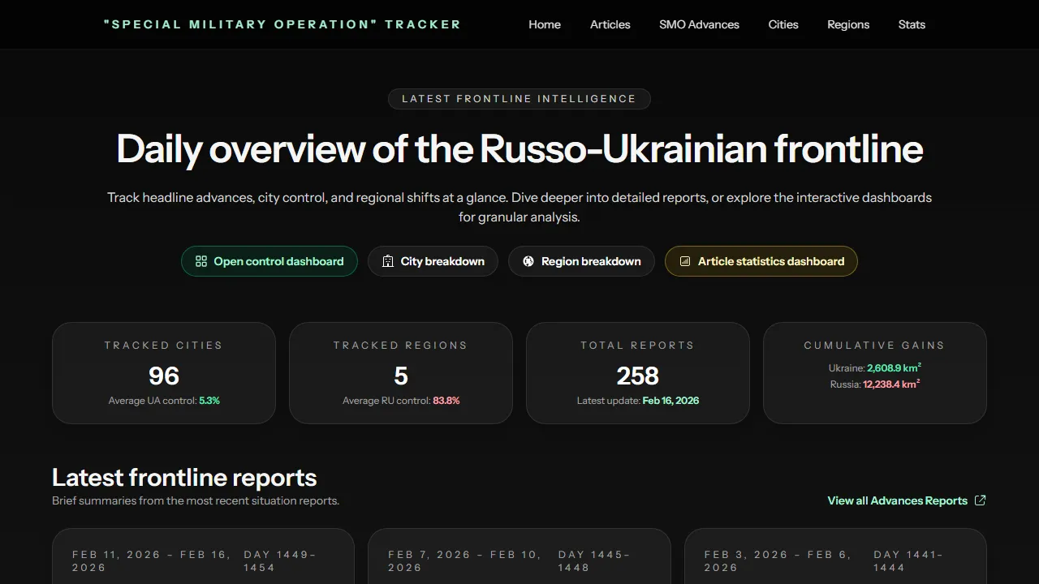The width and height of the screenshot is (1039, 584).
Task: Click the external-link icon beside View all Advances Reports
Action: point(980,500)
